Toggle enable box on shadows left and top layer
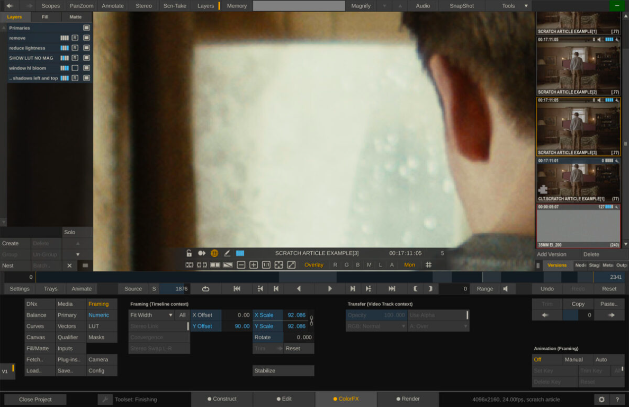629x407 pixels. point(86,78)
